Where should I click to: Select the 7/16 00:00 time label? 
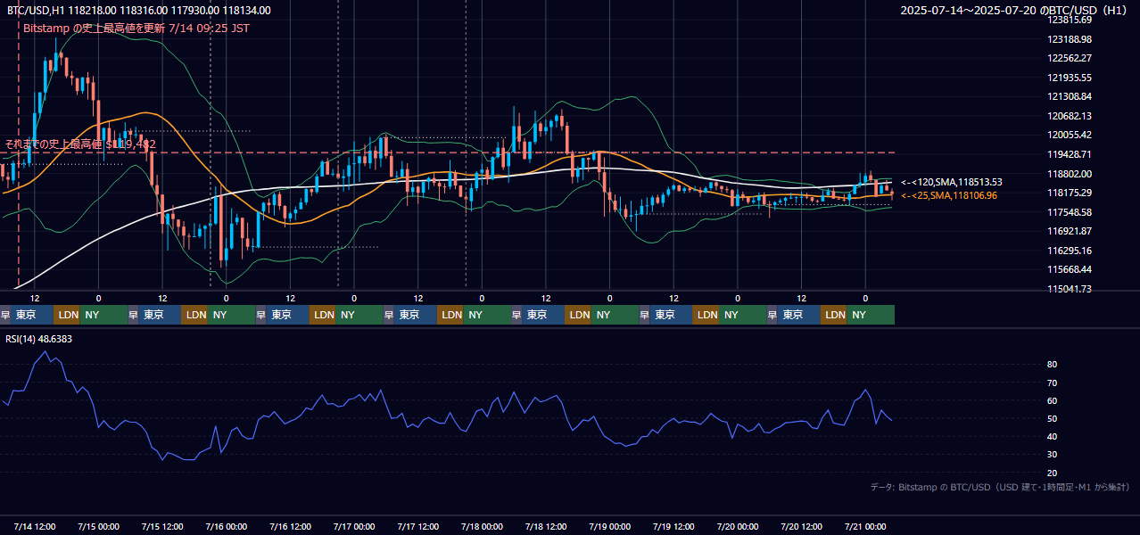pyautogui.click(x=226, y=526)
